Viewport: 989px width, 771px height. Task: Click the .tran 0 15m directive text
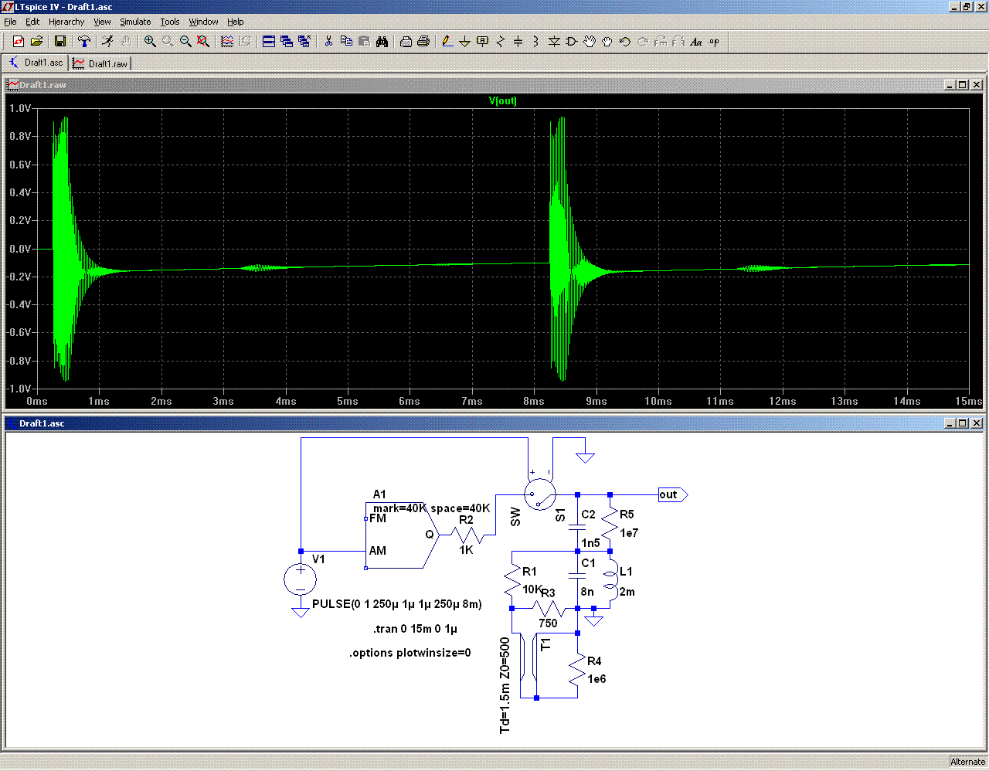[x=415, y=629]
